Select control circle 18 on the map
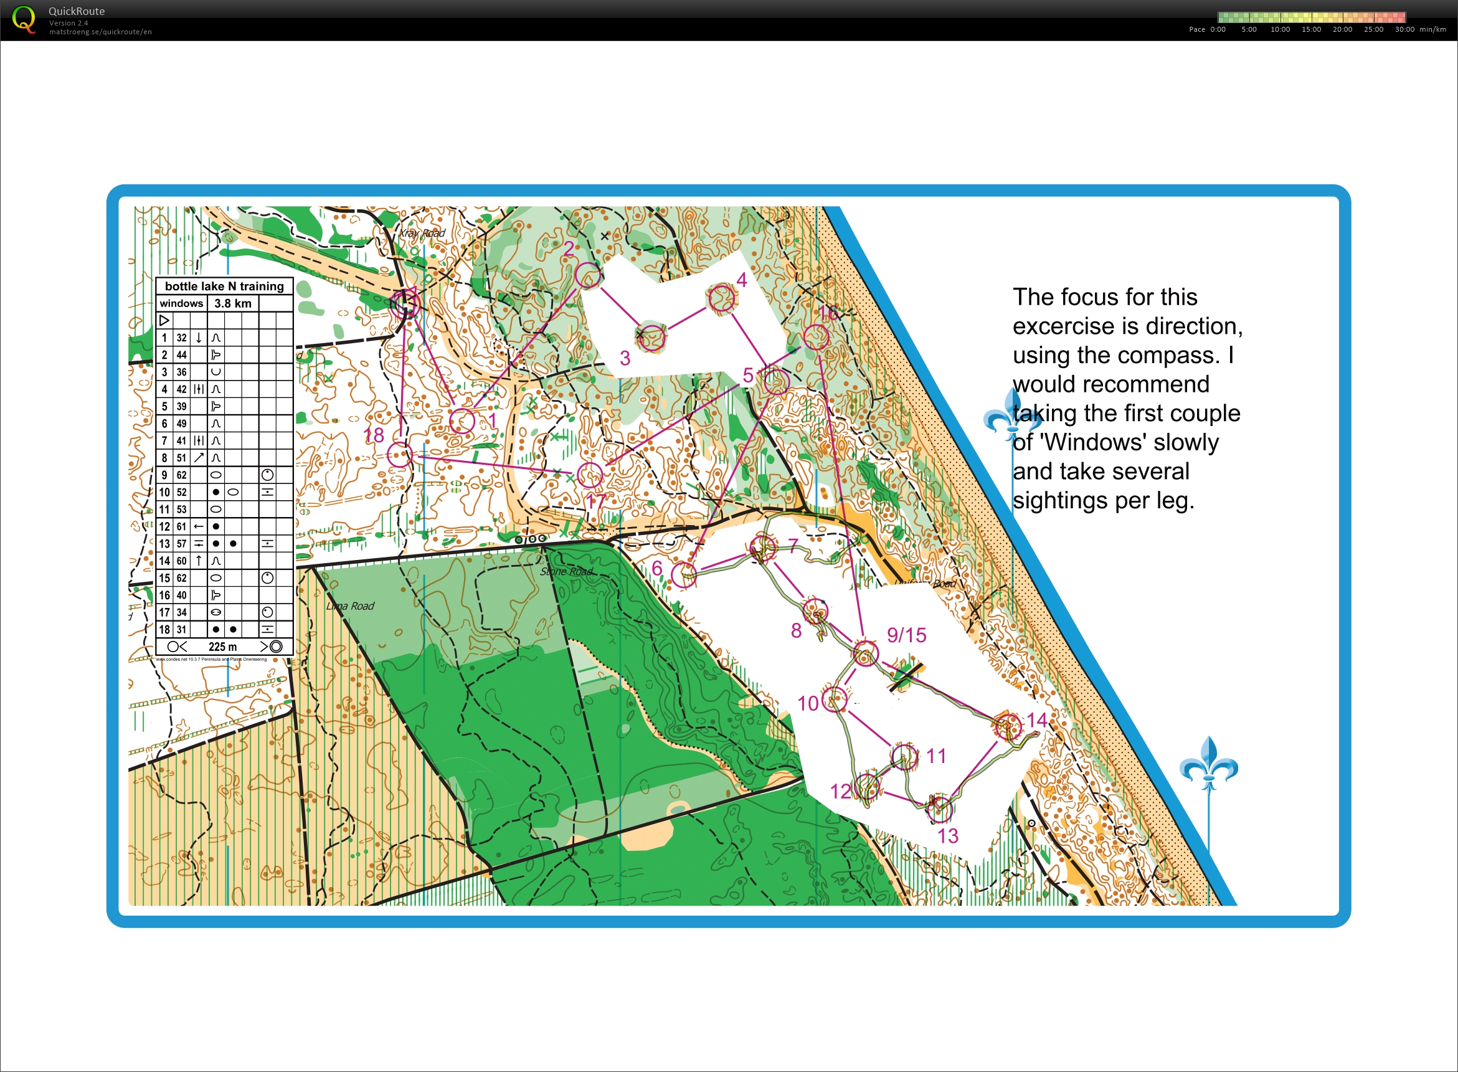Viewport: 1458px width, 1072px height. pos(400,454)
